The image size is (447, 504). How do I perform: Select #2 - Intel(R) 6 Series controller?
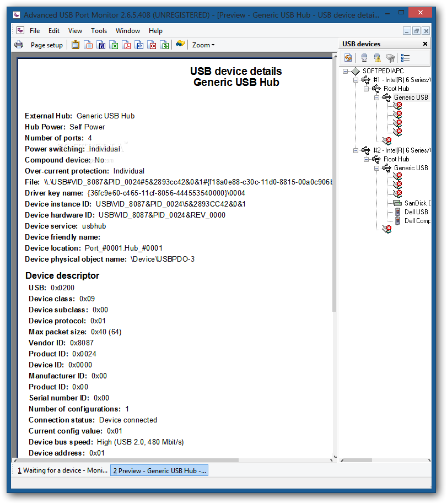402,150
